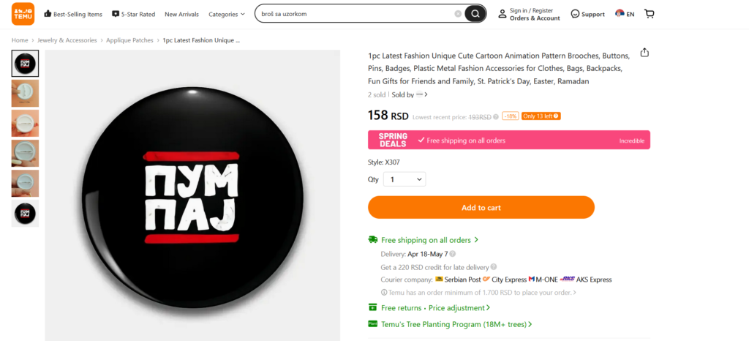Select the last product thumbnail

[26, 214]
